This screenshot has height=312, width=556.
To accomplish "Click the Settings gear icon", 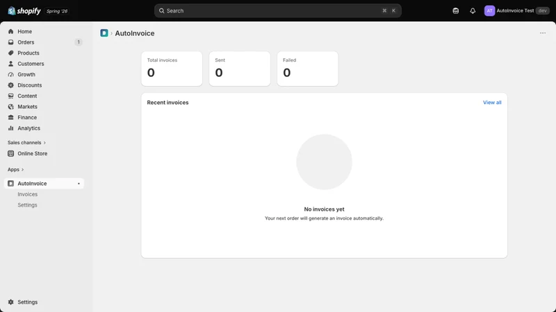I will [x=10, y=302].
